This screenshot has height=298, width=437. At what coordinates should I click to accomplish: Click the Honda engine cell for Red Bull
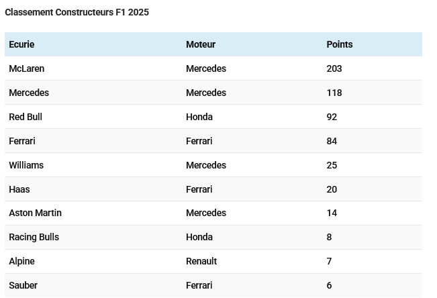(199, 117)
